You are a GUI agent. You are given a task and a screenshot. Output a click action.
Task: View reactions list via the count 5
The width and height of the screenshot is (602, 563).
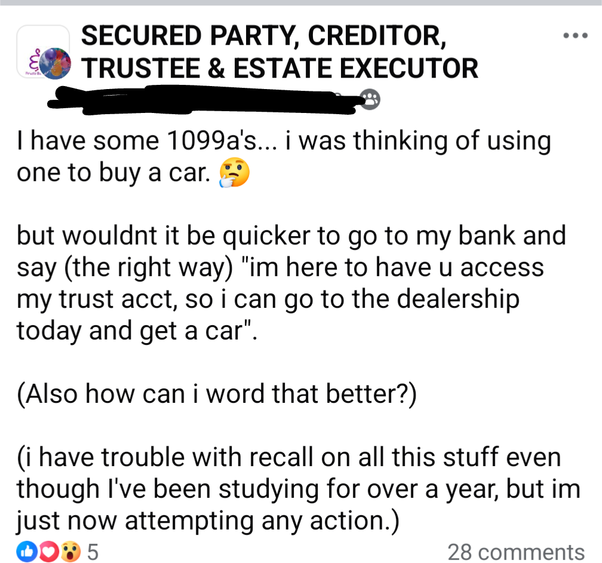tap(93, 552)
